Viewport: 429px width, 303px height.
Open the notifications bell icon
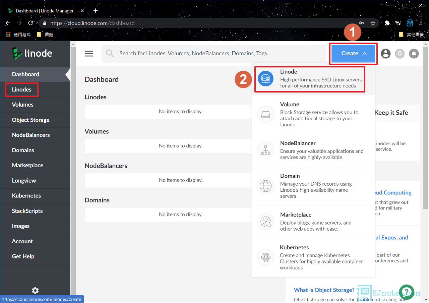tap(414, 53)
